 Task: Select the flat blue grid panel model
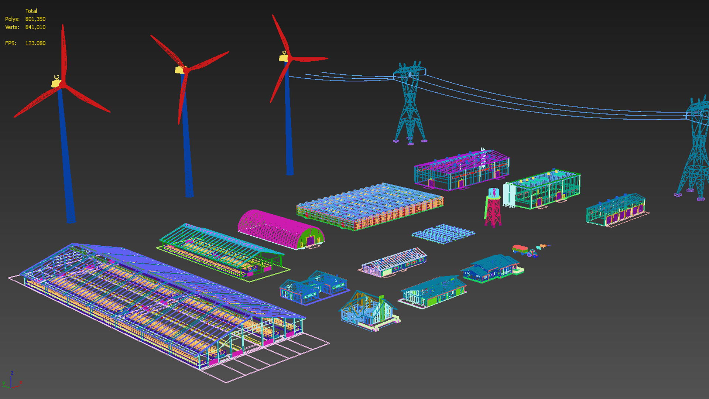click(443, 234)
